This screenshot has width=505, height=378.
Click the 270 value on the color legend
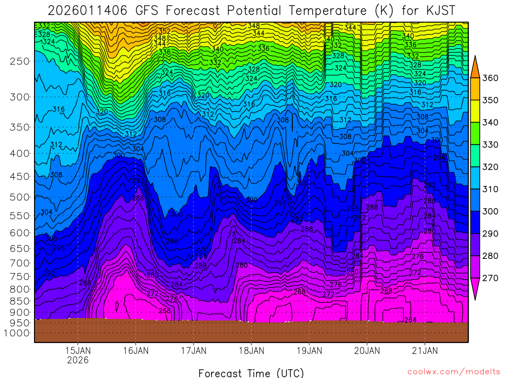(x=490, y=278)
